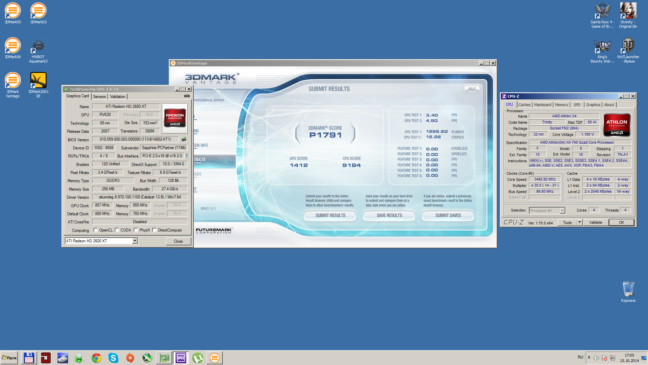Screen dimensions: 648x365
Task: Open the Пуск start menu
Action: (9, 358)
